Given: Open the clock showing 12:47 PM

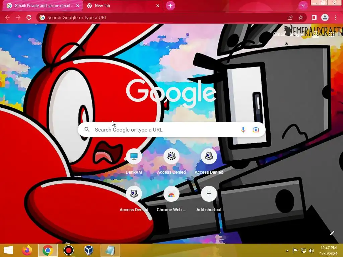Looking at the screenshot, I should [329, 250].
